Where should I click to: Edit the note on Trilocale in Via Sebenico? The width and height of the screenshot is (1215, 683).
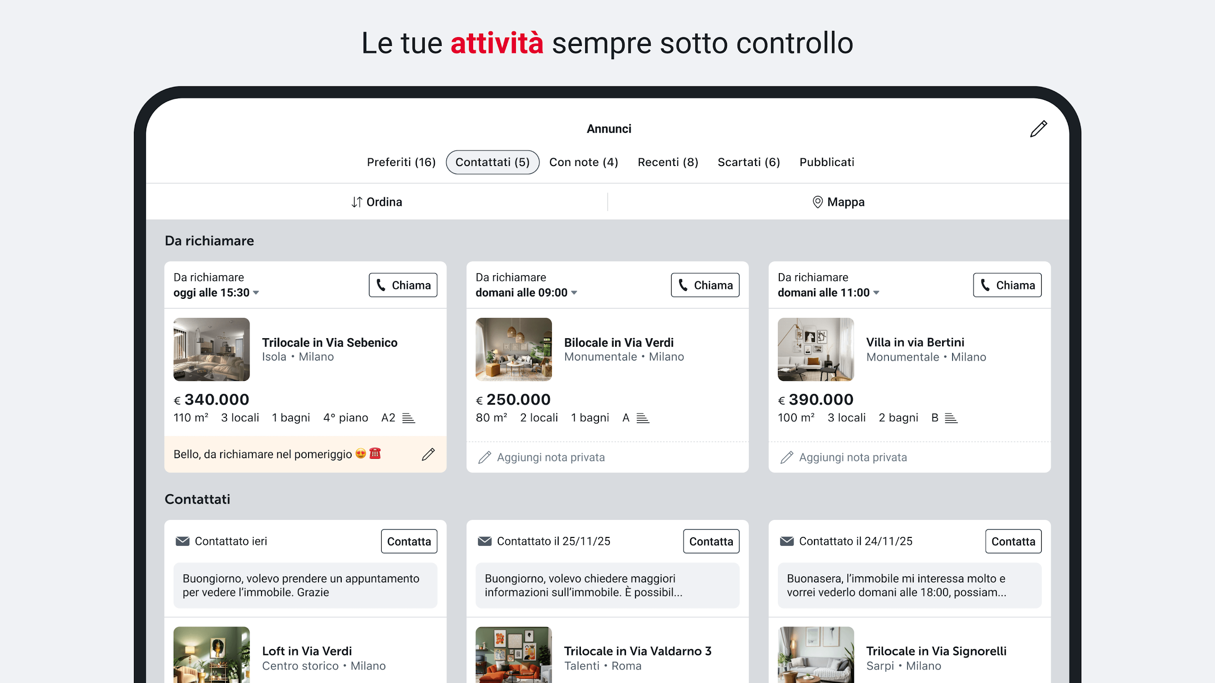428,454
